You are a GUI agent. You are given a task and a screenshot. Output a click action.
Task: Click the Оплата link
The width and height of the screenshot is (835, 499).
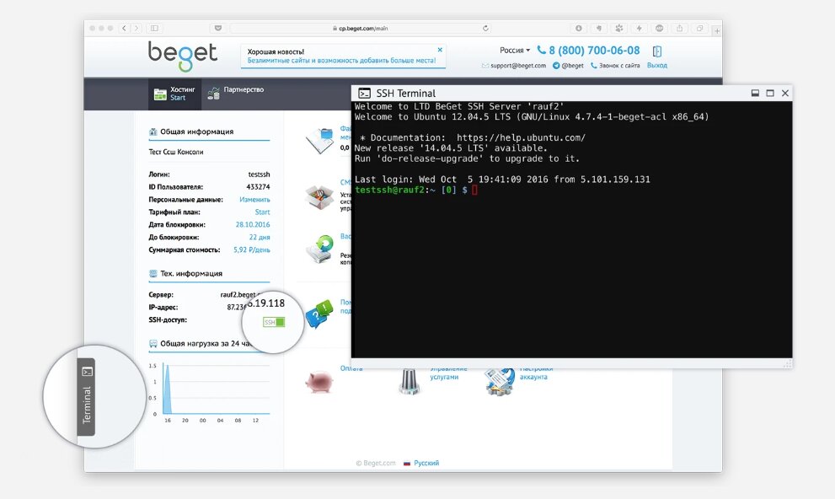(351, 368)
